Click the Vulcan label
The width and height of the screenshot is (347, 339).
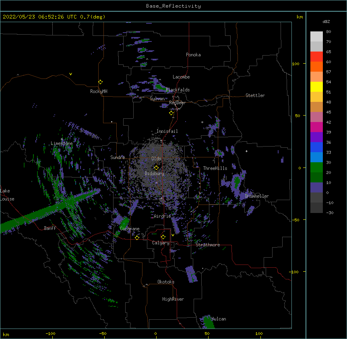coord(219,319)
